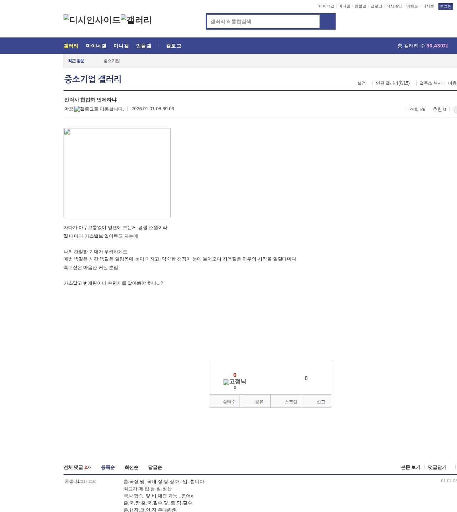Select 인물갤 tab in the navigation bar
This screenshot has height=512, width=457.
pyautogui.click(x=144, y=46)
